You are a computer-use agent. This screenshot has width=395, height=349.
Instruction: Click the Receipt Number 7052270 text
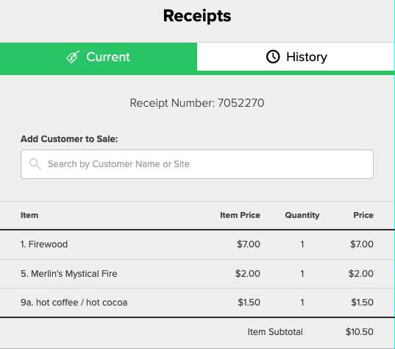point(197,103)
